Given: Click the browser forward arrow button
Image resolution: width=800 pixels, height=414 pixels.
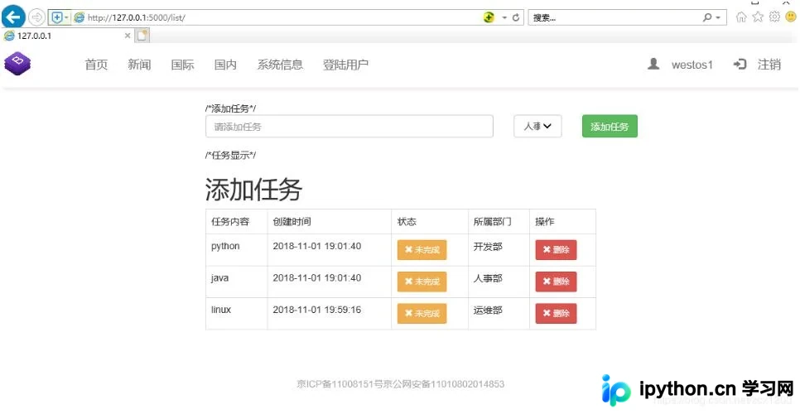Looking at the screenshot, I should coord(36,17).
